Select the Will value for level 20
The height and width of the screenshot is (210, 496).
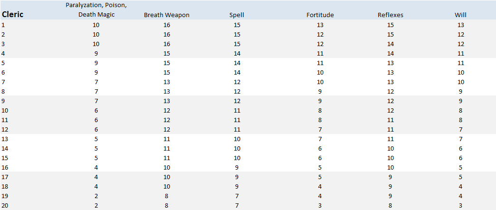(x=460, y=205)
